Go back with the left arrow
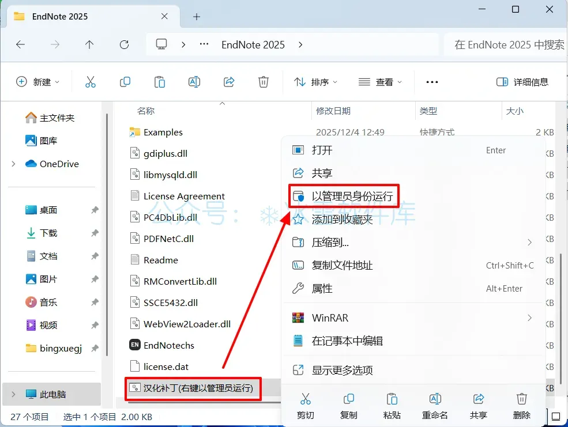Viewport: 568px width, 427px height. (x=20, y=44)
